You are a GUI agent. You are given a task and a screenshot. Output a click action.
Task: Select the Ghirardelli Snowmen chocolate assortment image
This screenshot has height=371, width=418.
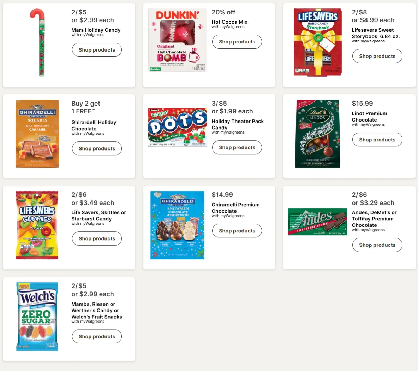(177, 225)
